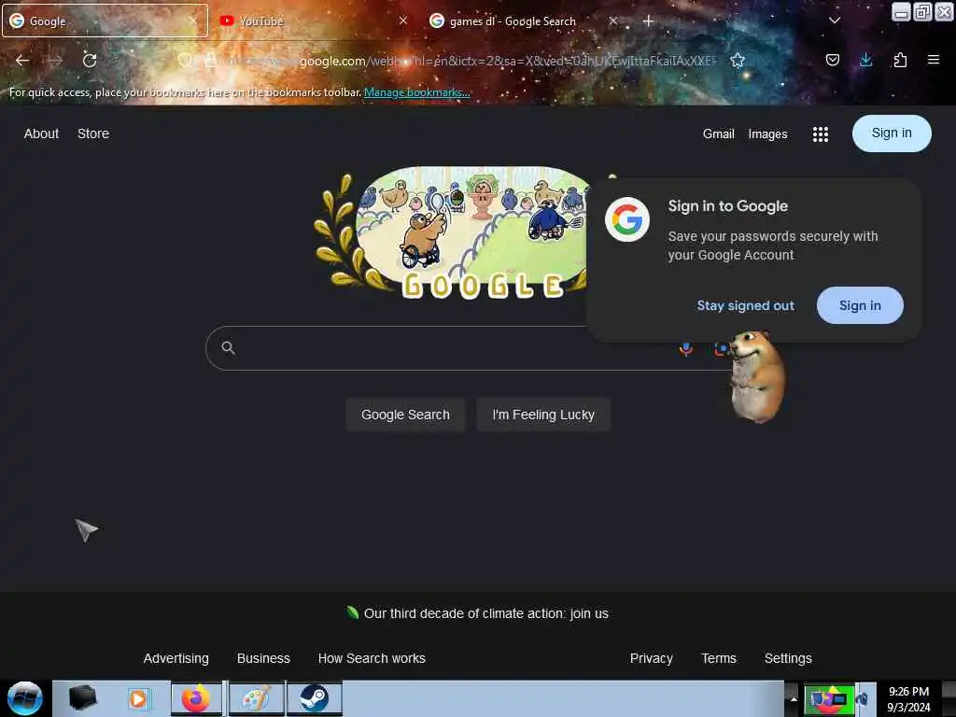Click I'm Feeling Lucky button

pos(543,415)
